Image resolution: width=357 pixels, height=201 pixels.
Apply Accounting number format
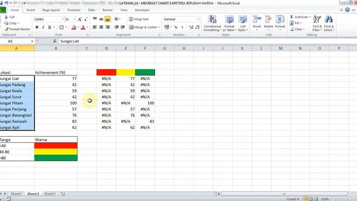[166, 27]
